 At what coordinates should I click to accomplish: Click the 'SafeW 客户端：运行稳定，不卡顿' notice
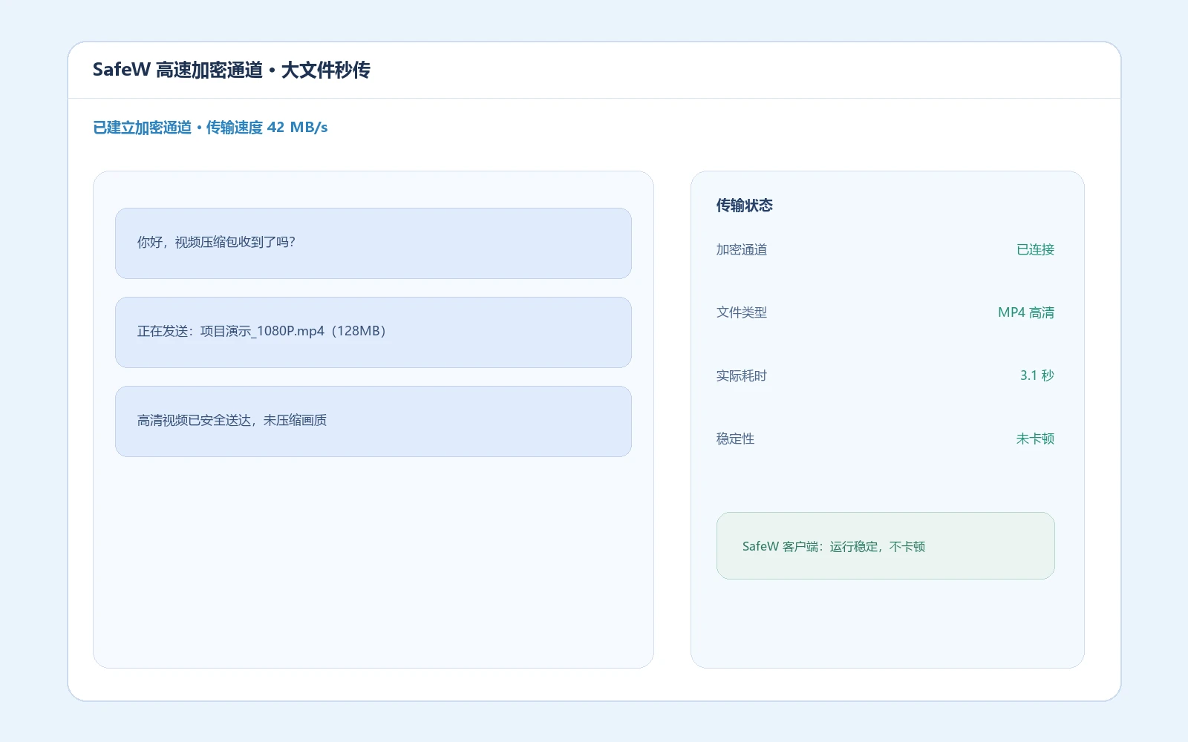(885, 546)
